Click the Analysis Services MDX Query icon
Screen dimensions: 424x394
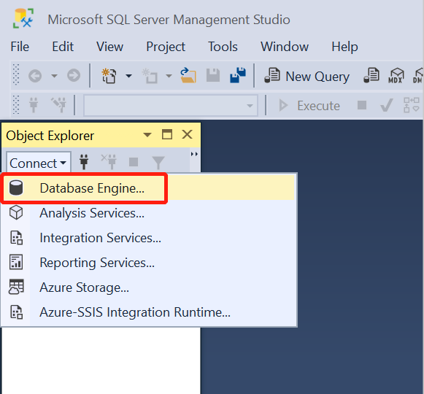coord(396,75)
